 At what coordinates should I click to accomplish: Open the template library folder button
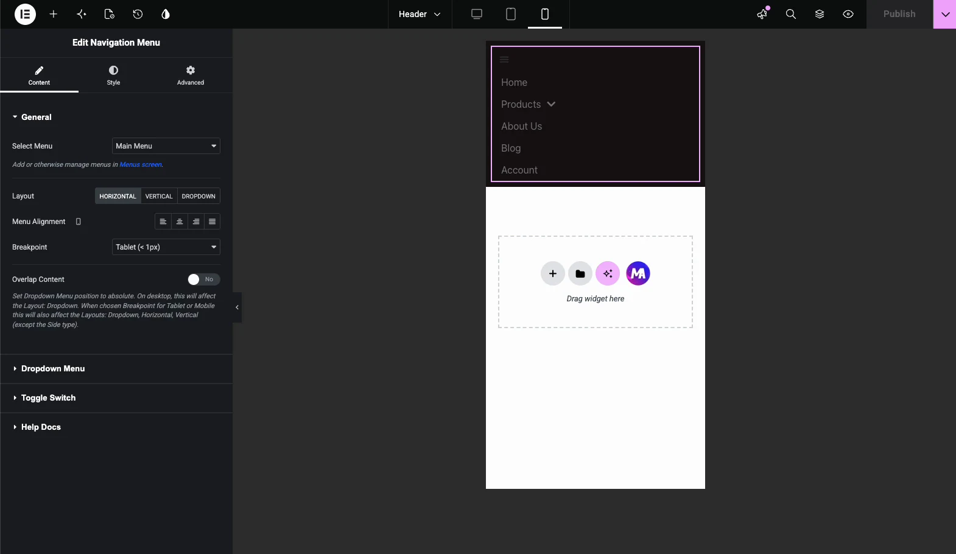(x=580, y=274)
